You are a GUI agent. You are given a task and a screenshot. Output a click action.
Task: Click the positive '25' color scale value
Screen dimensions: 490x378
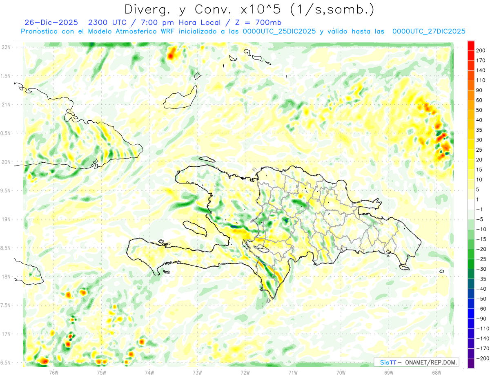479,150
